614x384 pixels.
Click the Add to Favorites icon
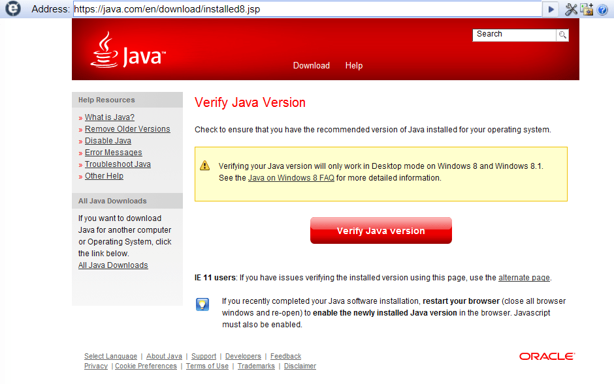point(586,9)
